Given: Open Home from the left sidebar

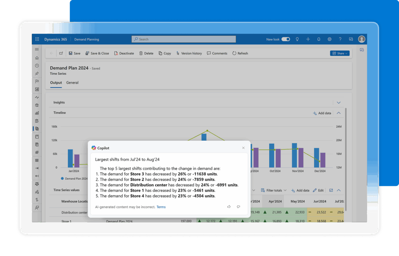Looking at the screenshot, I should tap(37, 58).
